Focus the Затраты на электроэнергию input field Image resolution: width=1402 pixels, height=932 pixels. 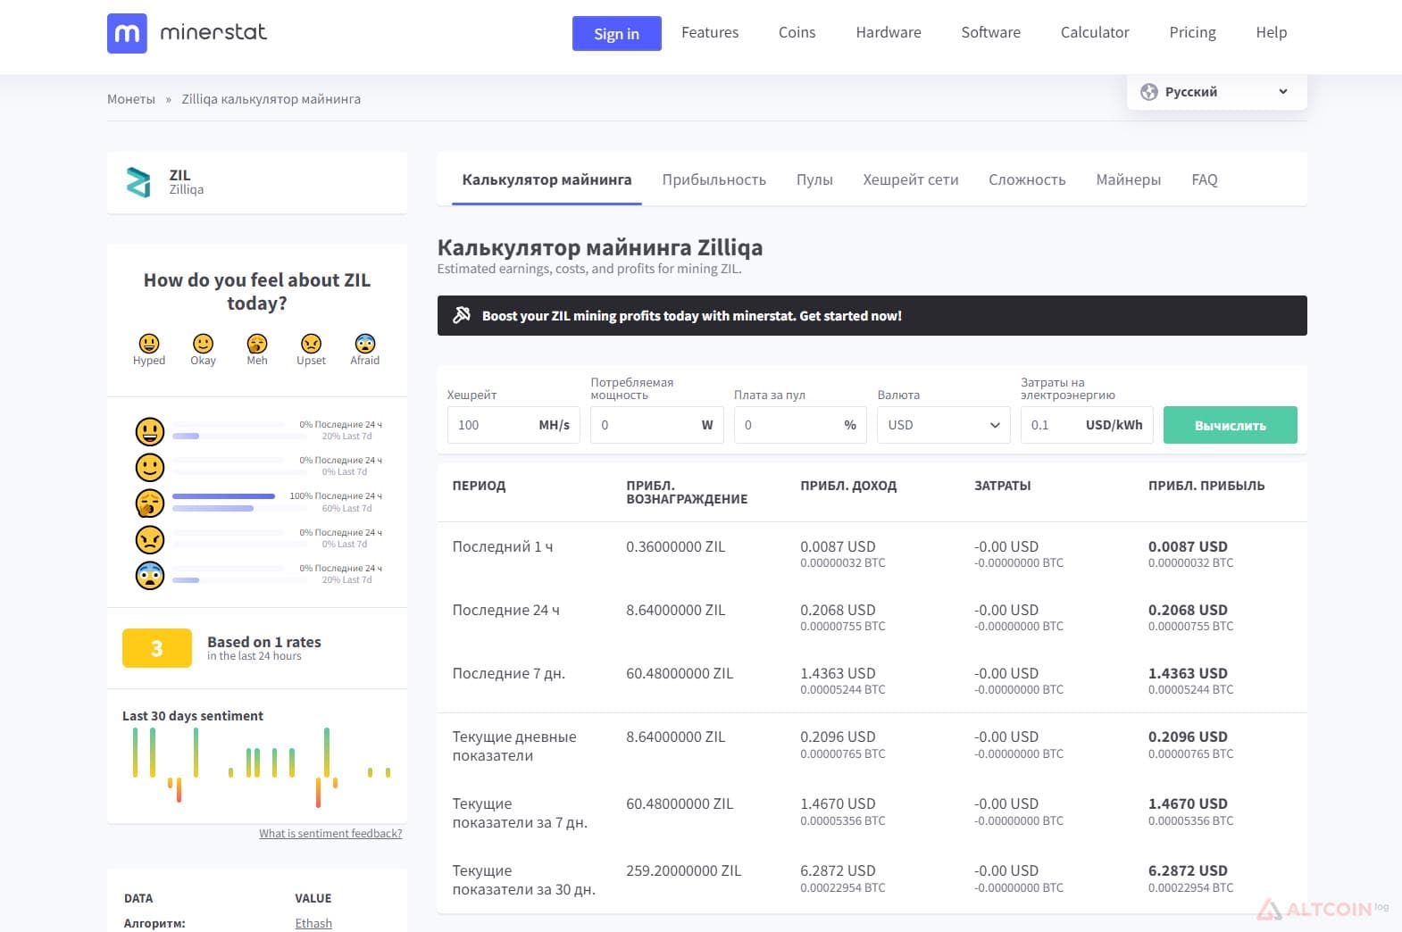pyautogui.click(x=1087, y=425)
